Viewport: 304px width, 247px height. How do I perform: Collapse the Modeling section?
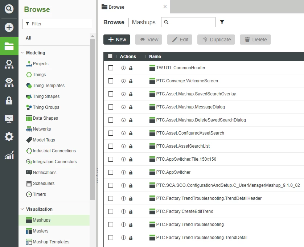click(x=22, y=53)
